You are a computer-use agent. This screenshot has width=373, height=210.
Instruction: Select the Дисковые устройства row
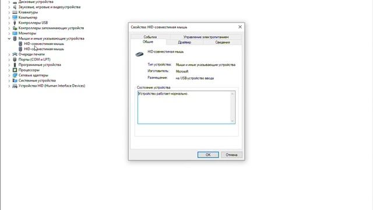tap(36, 2)
